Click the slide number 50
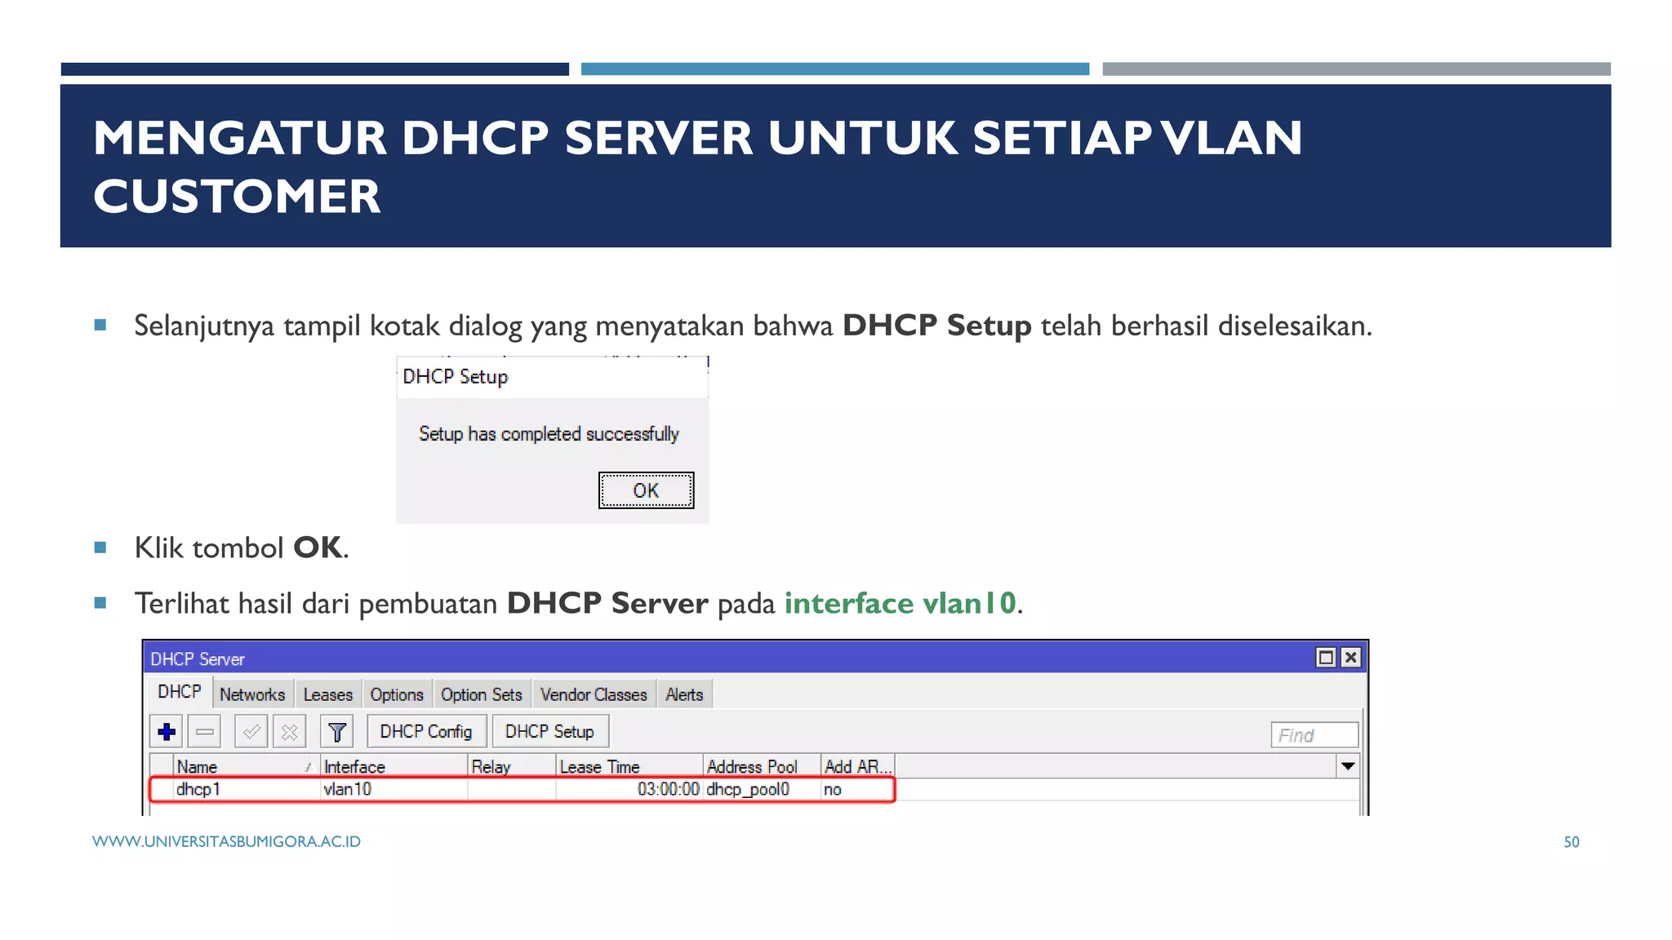This screenshot has height=940, width=1672. pos(1571,842)
